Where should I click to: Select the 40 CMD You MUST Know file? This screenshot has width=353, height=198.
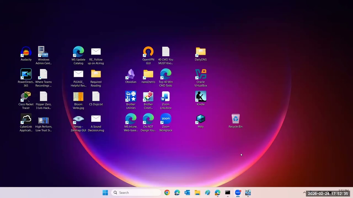pos(166,56)
